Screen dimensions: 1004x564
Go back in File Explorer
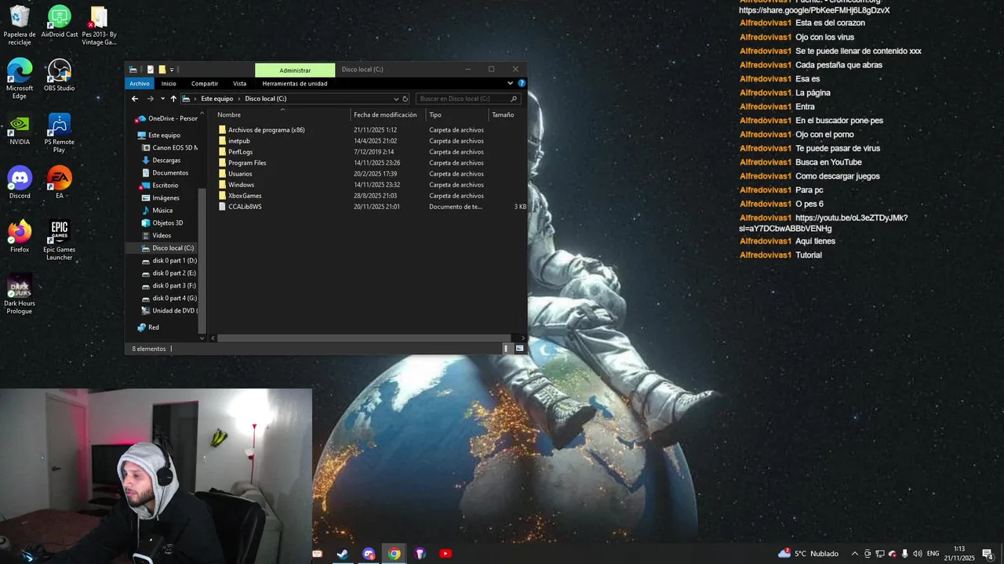coord(135,99)
